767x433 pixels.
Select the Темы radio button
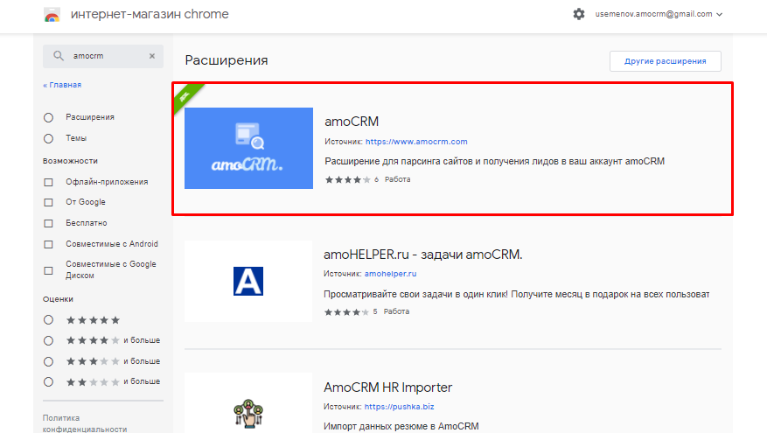point(48,138)
